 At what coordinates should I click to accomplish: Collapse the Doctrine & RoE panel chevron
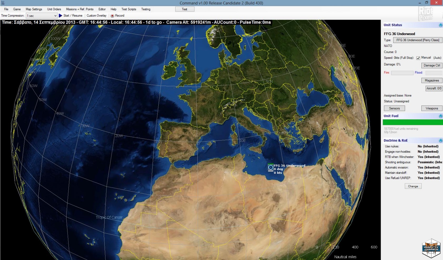[440, 141]
